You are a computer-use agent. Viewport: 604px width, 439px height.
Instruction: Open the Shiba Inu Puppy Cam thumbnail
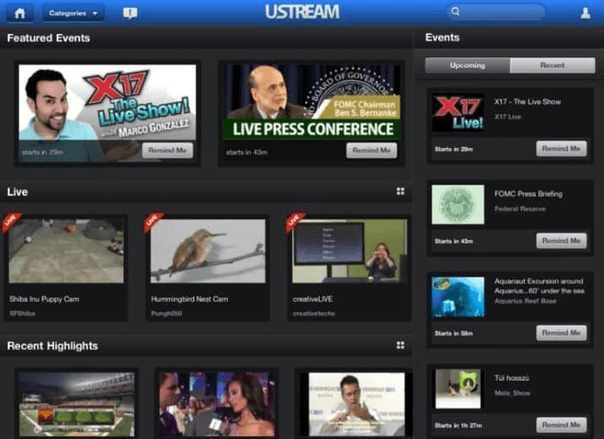(66, 250)
